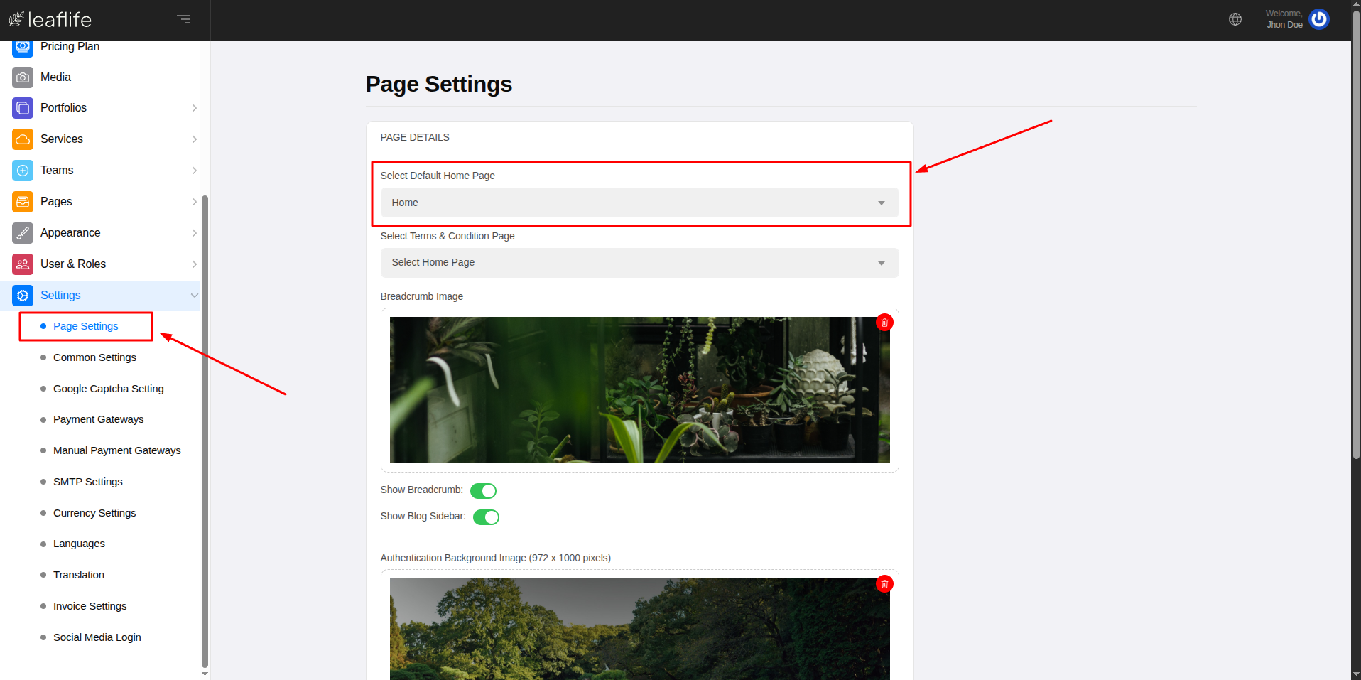Viewport: 1361px width, 680px height.
Task: Delete the Authentication Background Image
Action: pos(884,584)
